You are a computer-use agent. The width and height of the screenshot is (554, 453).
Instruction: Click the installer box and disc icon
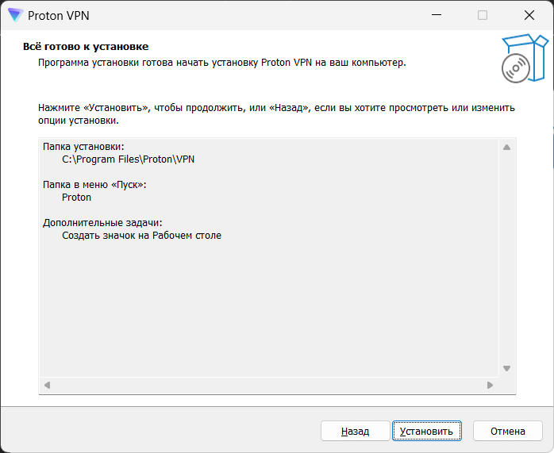click(524, 58)
